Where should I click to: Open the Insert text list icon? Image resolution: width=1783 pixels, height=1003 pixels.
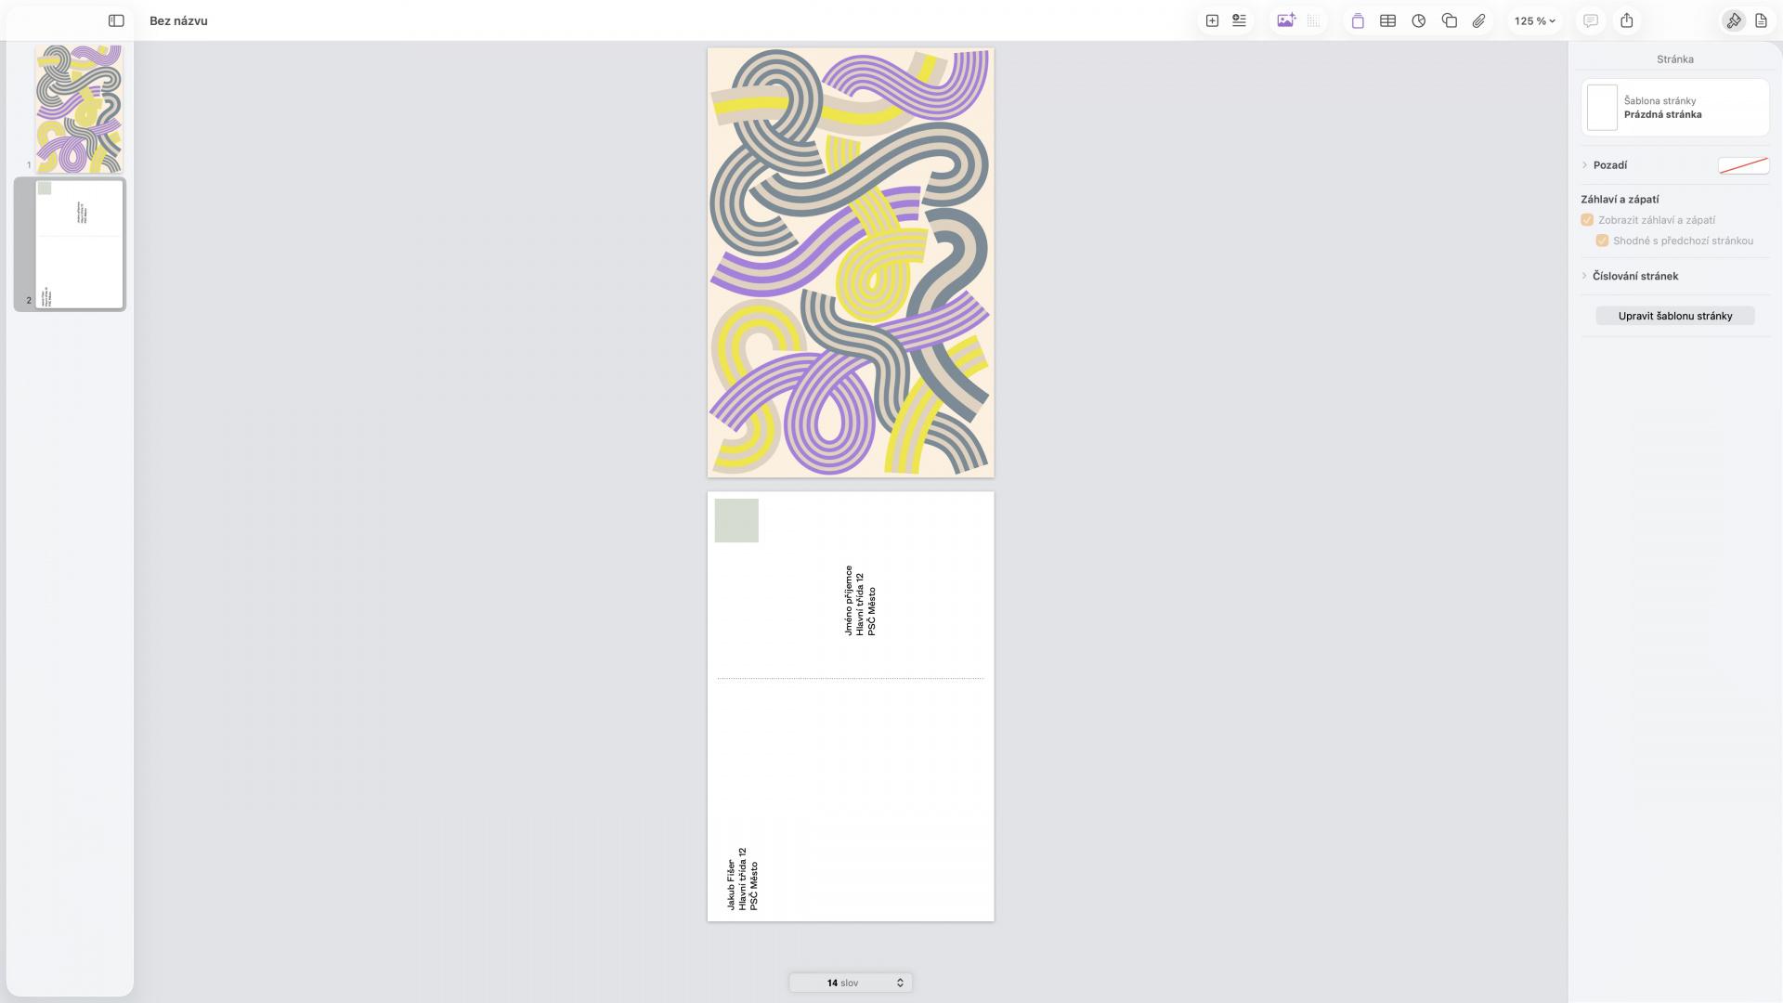click(1239, 20)
